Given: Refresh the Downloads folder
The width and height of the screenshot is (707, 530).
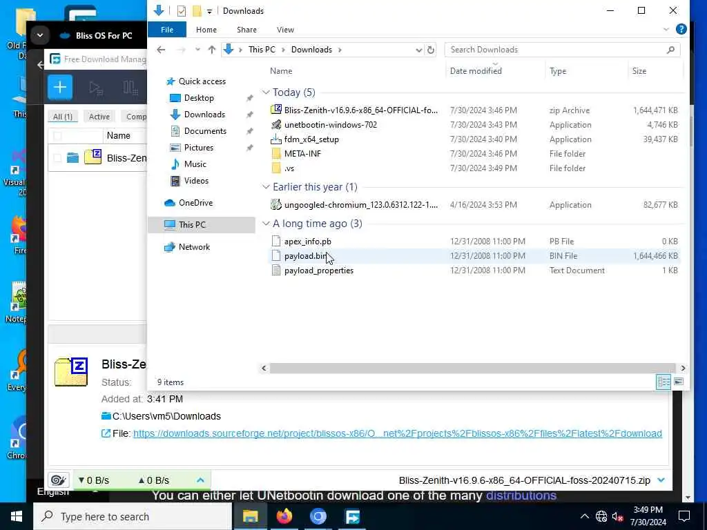Looking at the screenshot, I should point(431,50).
